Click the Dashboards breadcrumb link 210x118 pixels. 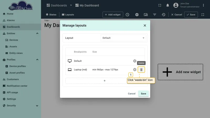pos(57,5)
